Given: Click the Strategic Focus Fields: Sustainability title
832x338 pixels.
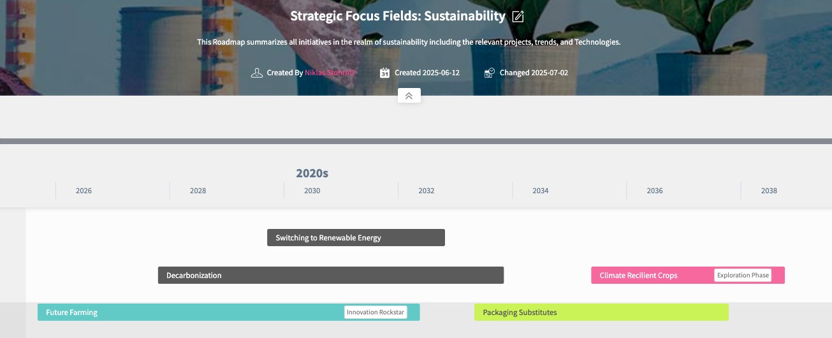Looking at the screenshot, I should [397, 17].
